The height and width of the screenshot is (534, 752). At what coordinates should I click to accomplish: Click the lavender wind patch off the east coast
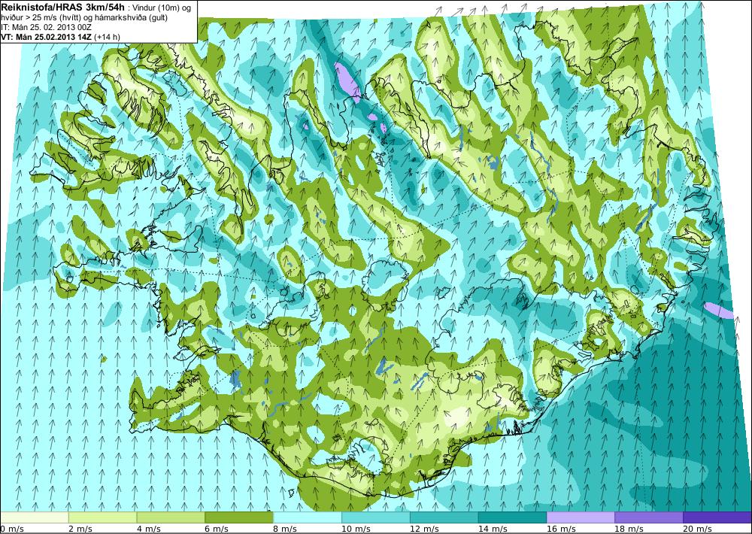pos(719,311)
